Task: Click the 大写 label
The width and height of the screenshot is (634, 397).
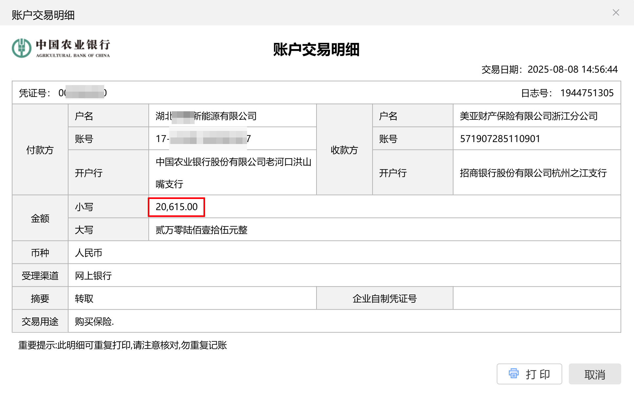Action: (x=84, y=230)
